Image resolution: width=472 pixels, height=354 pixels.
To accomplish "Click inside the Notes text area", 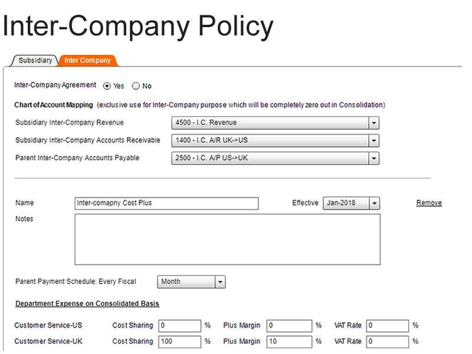I will point(227,239).
